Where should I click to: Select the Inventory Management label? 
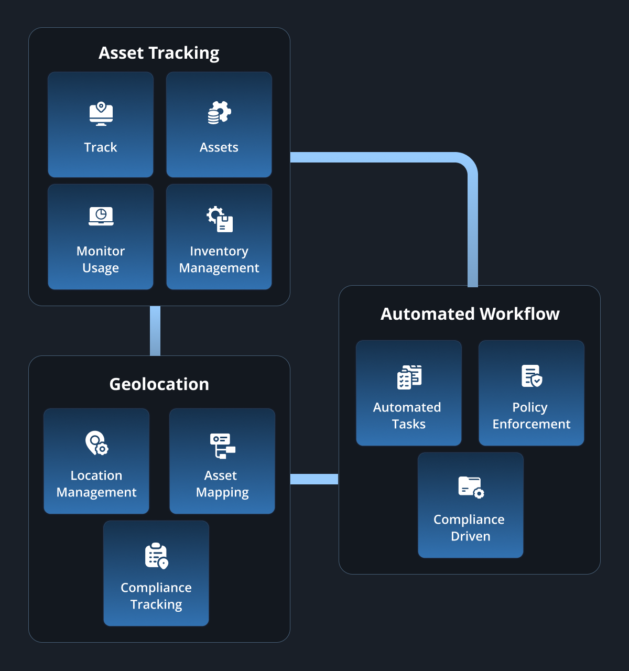(x=219, y=259)
